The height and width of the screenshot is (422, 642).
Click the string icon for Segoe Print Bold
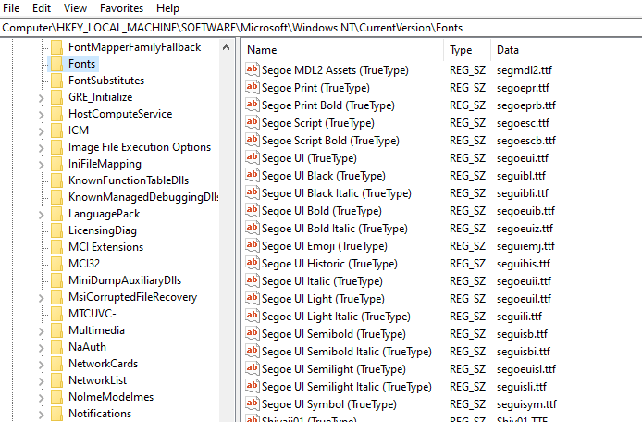pos(253,105)
